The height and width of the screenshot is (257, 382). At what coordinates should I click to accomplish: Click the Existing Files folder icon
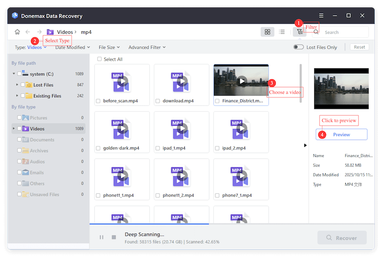click(x=29, y=96)
